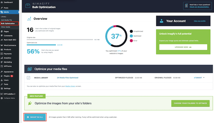
Task: Click the 50.68 MB original filesize value
Action: 177,78
